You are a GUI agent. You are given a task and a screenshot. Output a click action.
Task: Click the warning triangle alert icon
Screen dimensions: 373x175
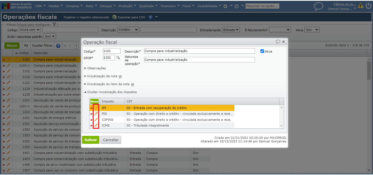tap(360, 5)
